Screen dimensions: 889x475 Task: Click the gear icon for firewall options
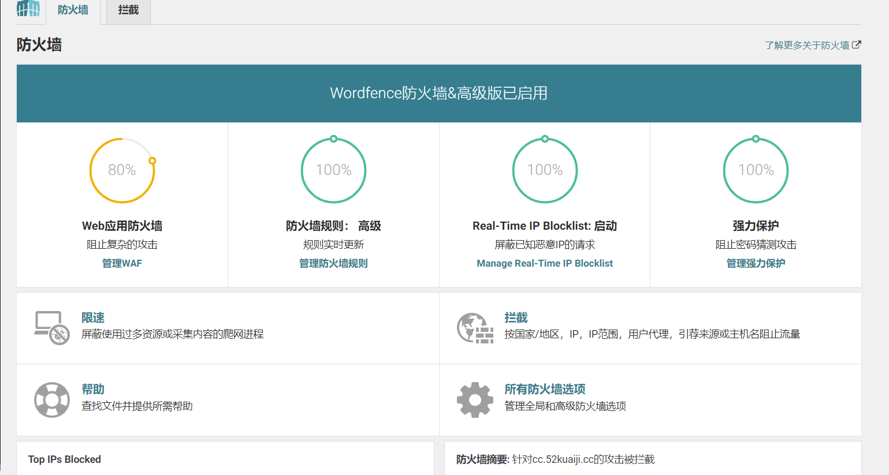pyautogui.click(x=475, y=399)
